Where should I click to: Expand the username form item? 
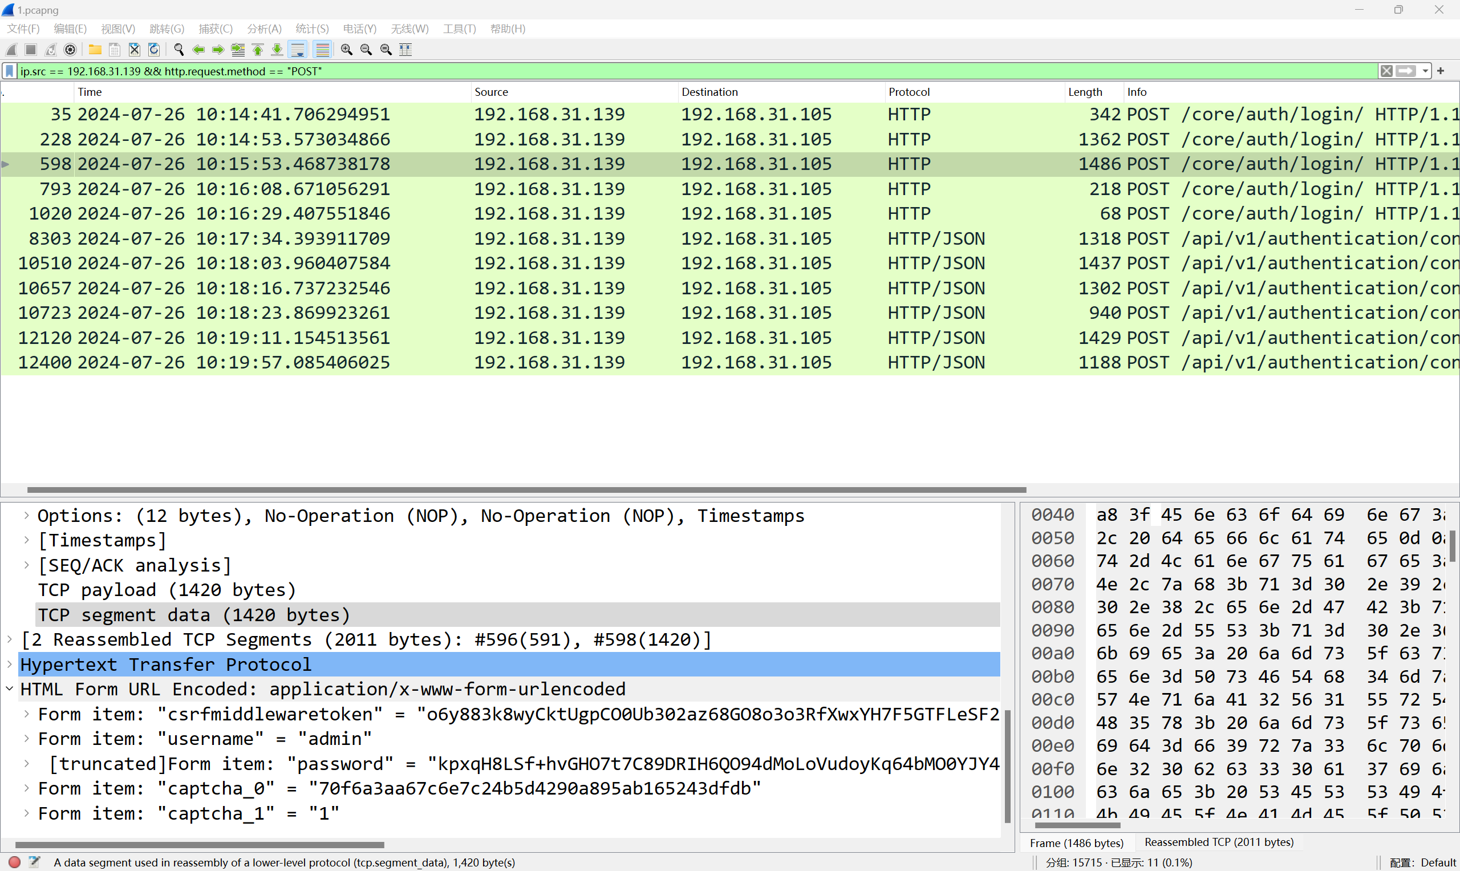(x=26, y=739)
